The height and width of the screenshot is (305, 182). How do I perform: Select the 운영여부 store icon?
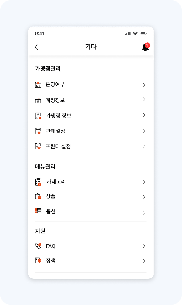(38, 85)
